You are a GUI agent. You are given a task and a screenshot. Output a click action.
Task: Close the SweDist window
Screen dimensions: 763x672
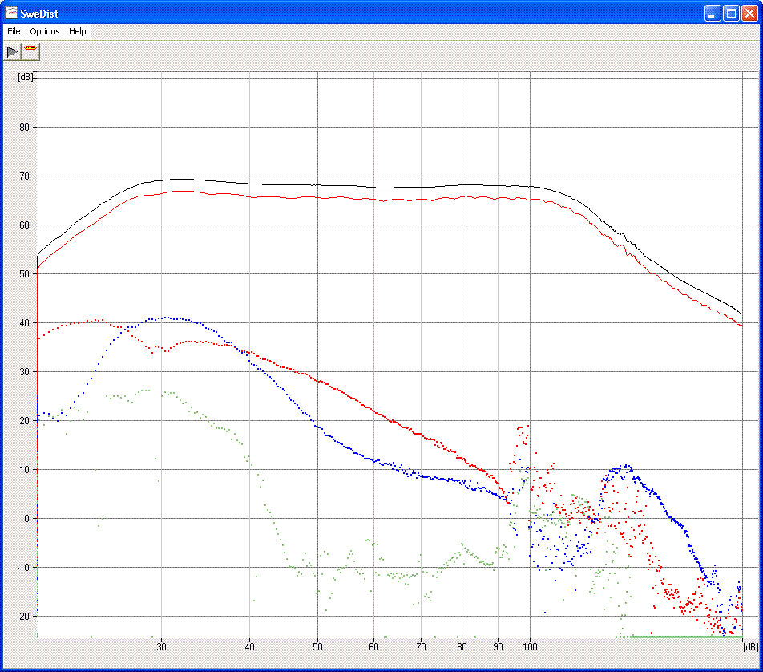(749, 13)
